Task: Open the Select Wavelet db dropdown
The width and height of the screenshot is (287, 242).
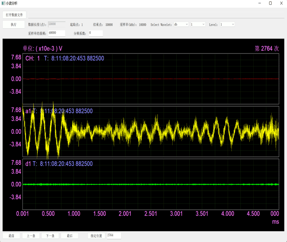Action: [x=181, y=24]
